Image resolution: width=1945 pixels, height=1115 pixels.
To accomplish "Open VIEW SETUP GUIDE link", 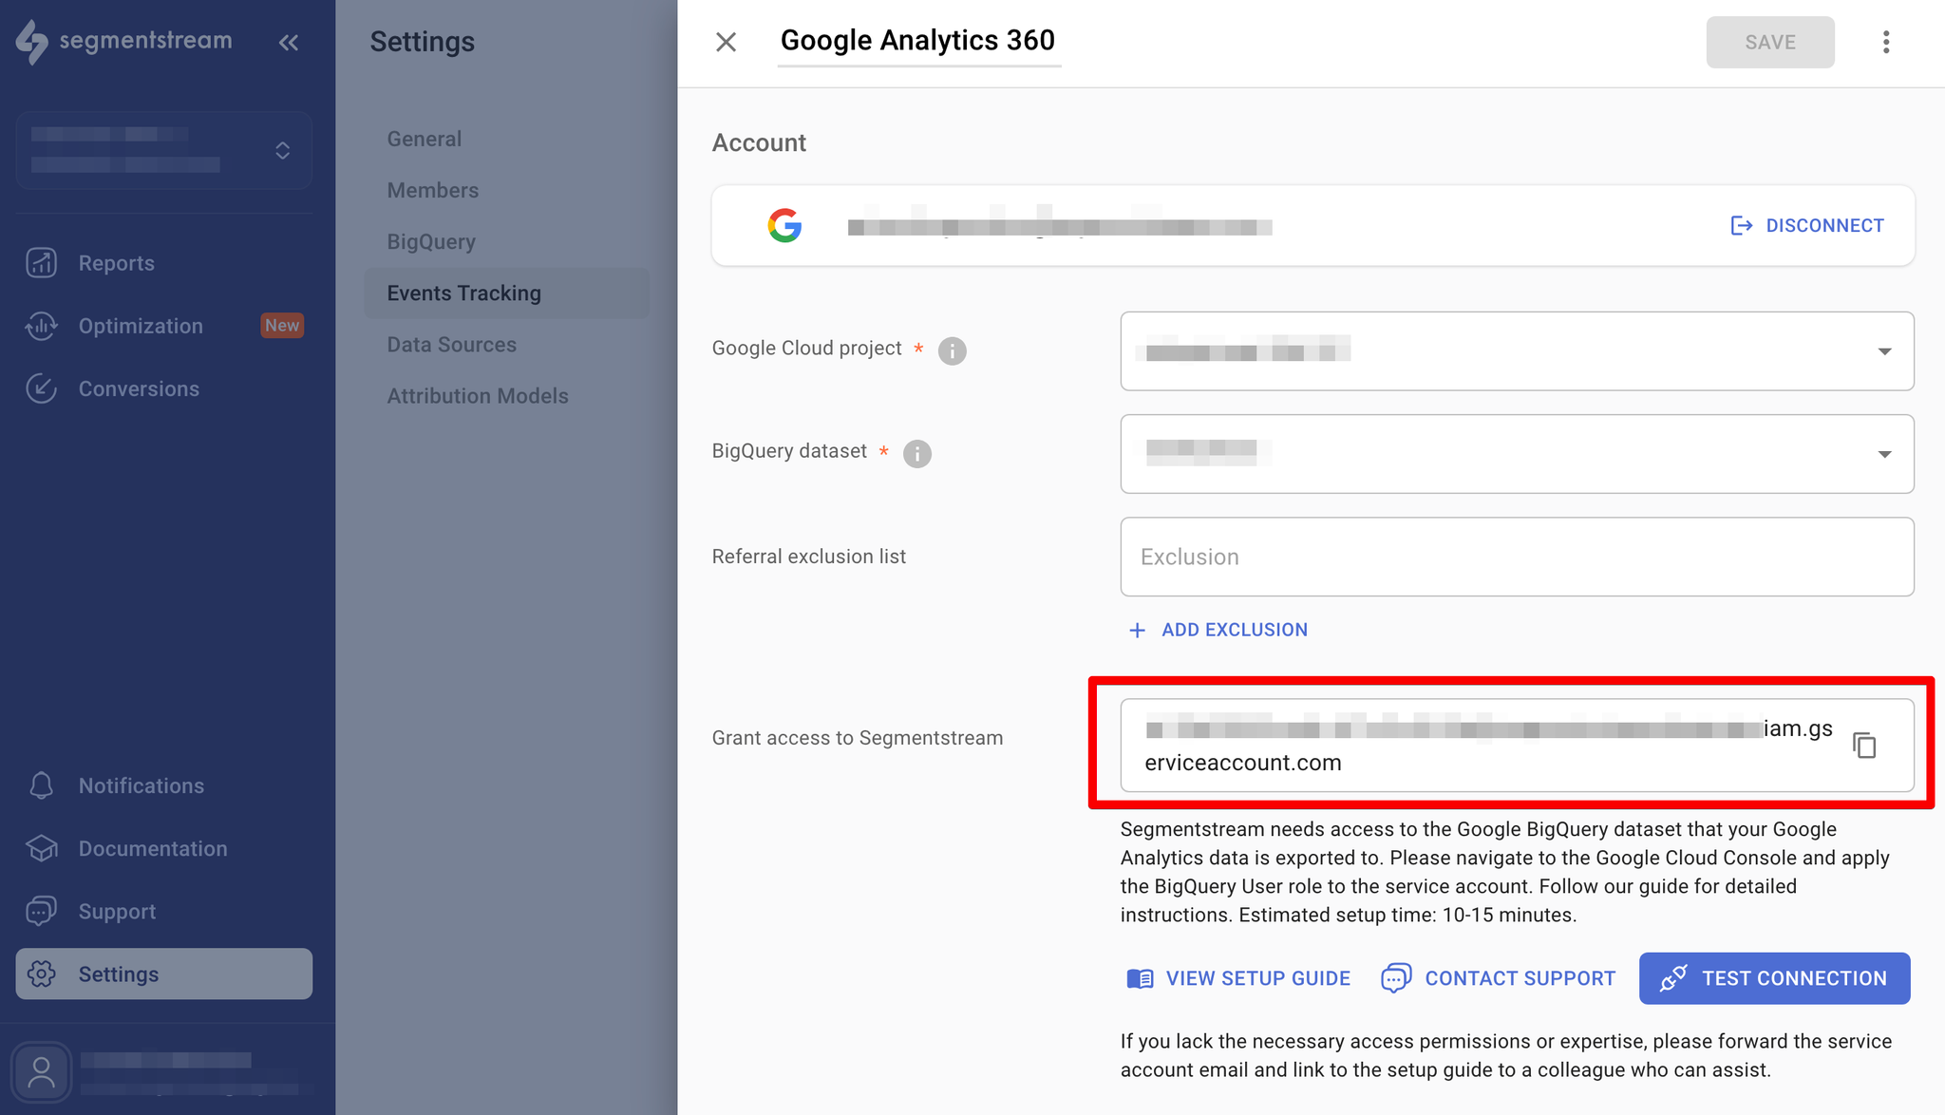I will pyautogui.click(x=1238, y=978).
